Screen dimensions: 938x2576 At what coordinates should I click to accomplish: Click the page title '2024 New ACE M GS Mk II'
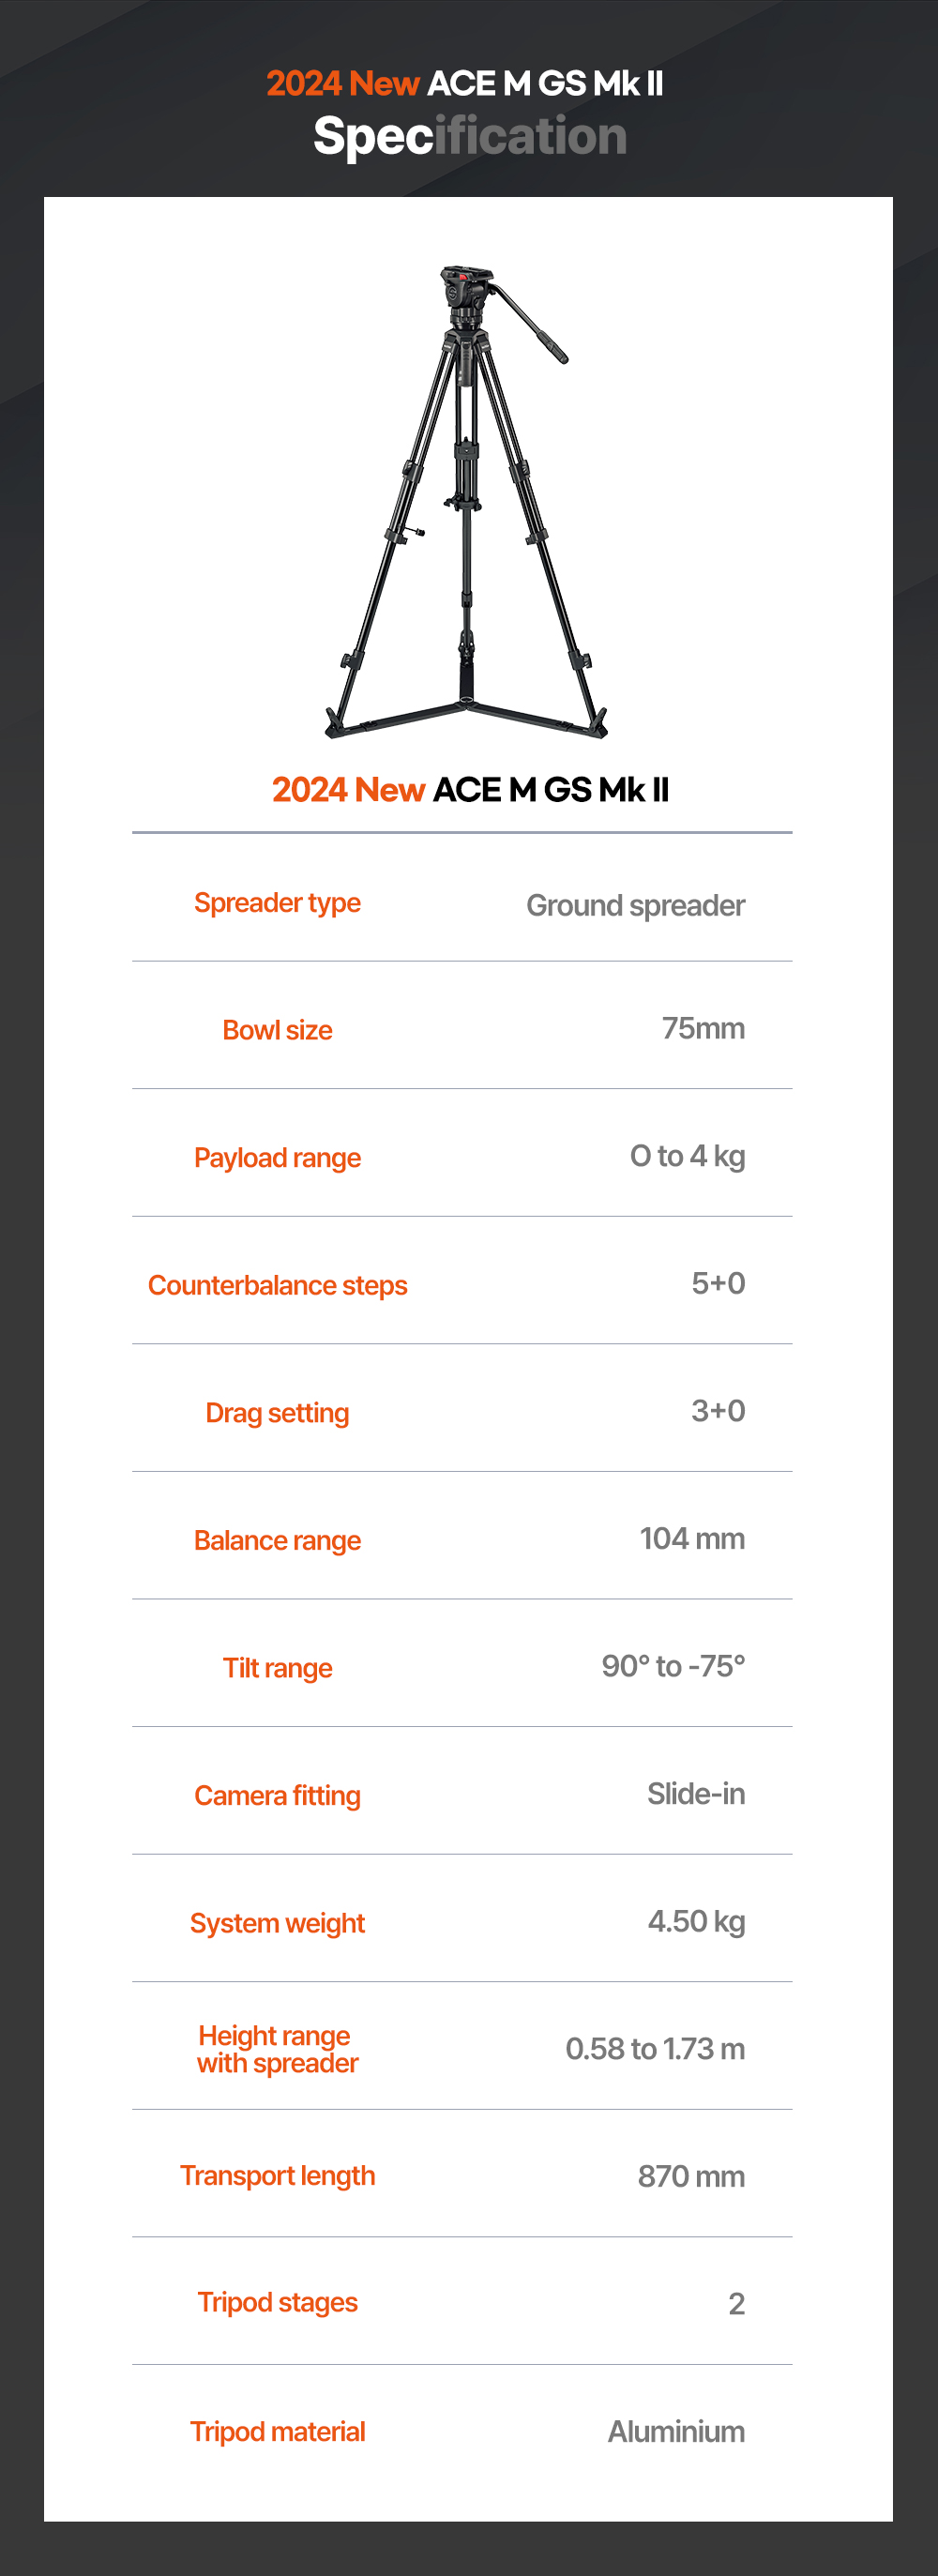(x=465, y=83)
